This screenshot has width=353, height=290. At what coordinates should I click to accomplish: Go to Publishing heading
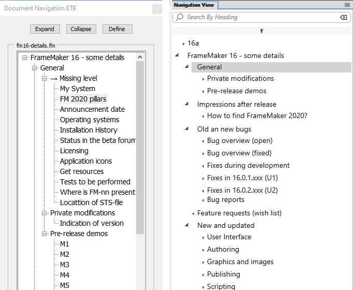[x=224, y=274]
